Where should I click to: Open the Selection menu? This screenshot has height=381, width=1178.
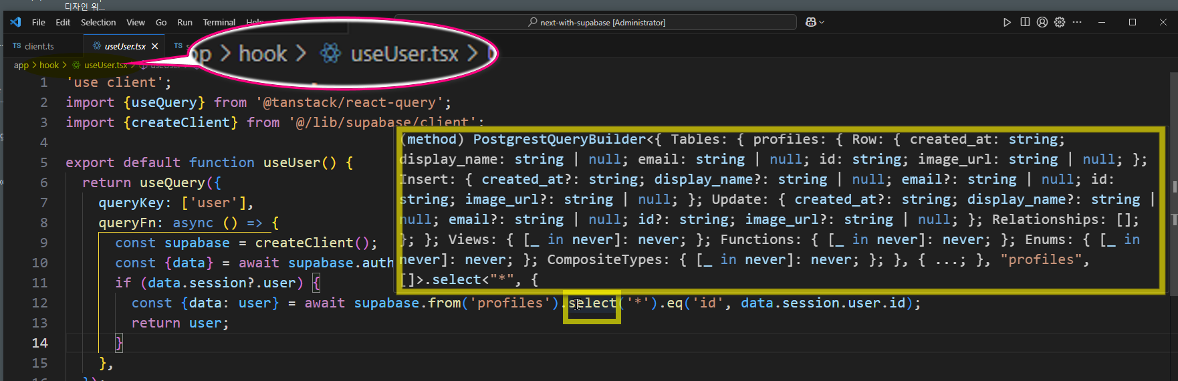(98, 22)
